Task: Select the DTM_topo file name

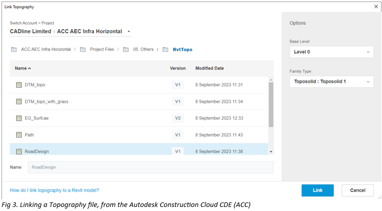Action: [35, 85]
